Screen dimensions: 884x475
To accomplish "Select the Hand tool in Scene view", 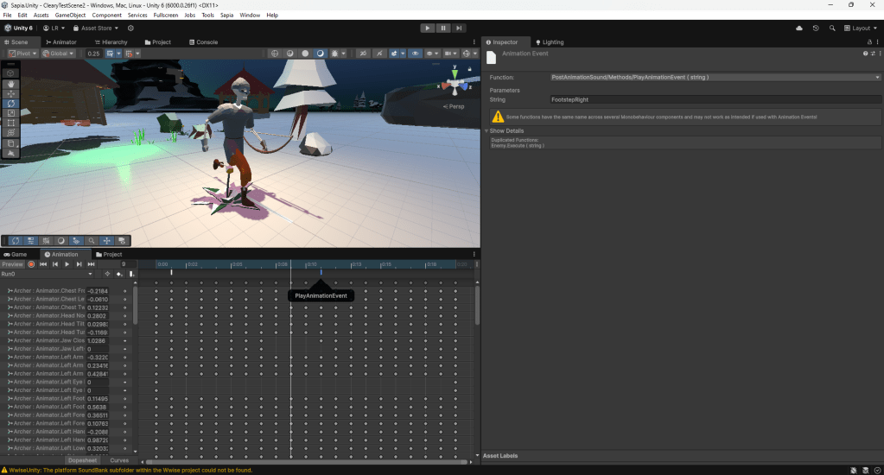I will point(10,84).
